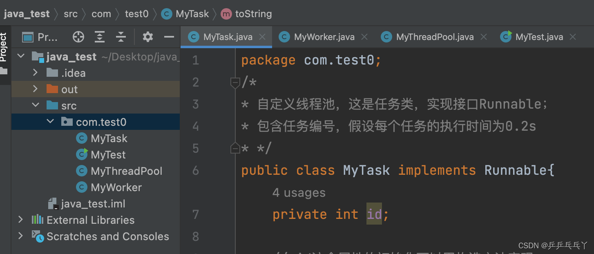Expand the .idea folder

tap(35, 73)
